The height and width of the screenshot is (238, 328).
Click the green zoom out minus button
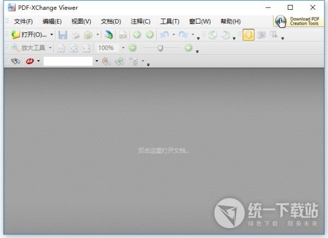(132, 48)
